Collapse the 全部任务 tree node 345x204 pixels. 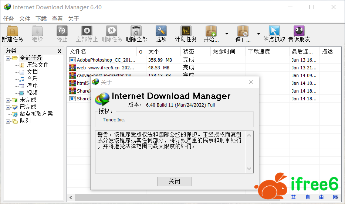tap(8, 58)
